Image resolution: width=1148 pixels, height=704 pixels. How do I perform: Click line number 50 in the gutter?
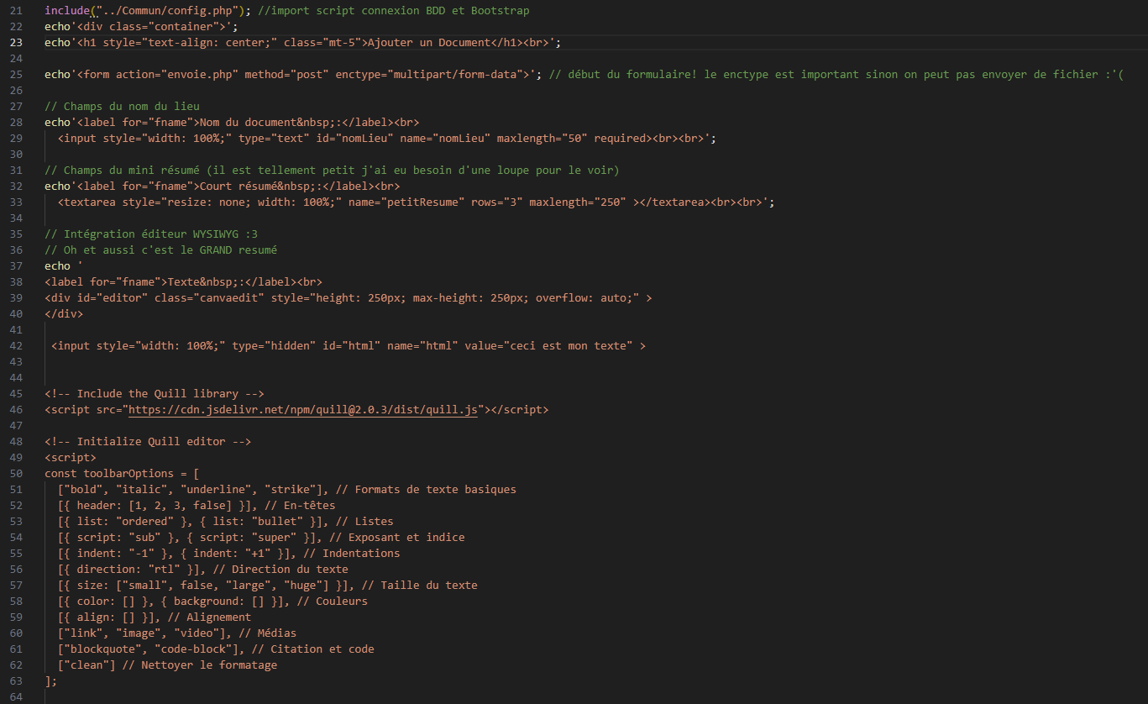point(16,474)
